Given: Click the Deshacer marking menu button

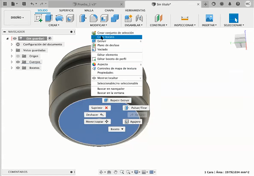Looking at the screenshot, I should [95, 115].
